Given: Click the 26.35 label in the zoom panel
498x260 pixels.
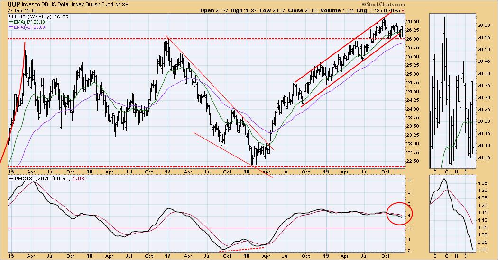Looking at the screenshot, I should pyautogui.click(x=483, y=86).
